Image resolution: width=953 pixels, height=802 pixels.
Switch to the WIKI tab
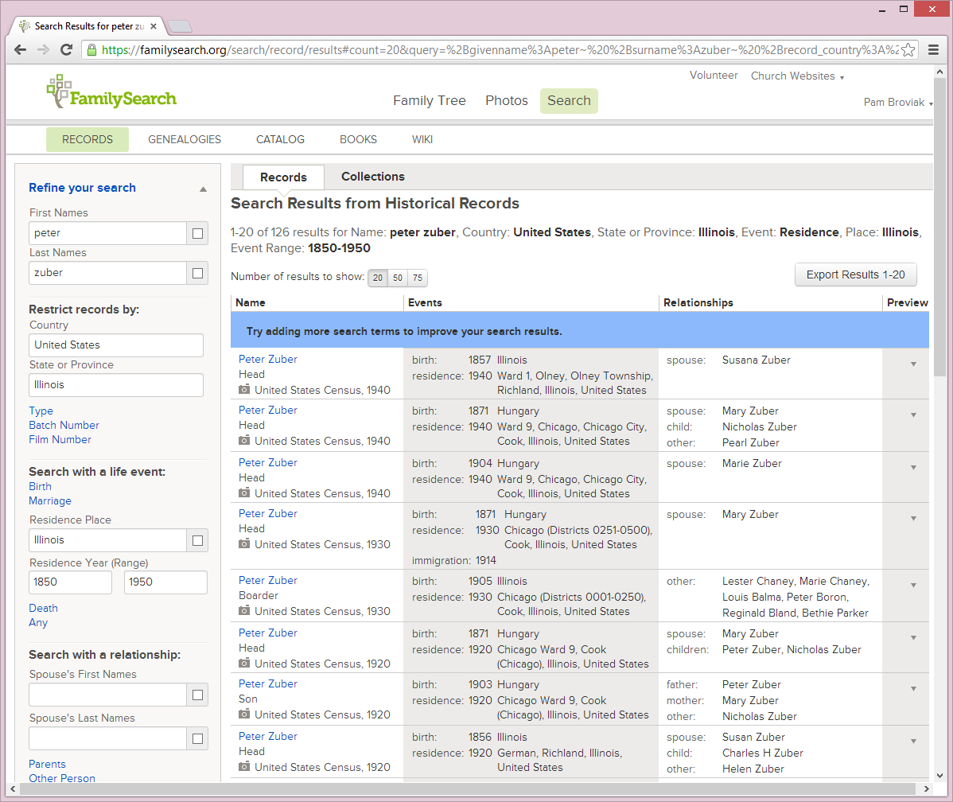coord(422,139)
